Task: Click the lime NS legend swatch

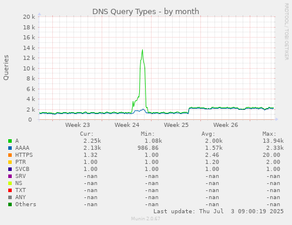Action: tap(10, 183)
